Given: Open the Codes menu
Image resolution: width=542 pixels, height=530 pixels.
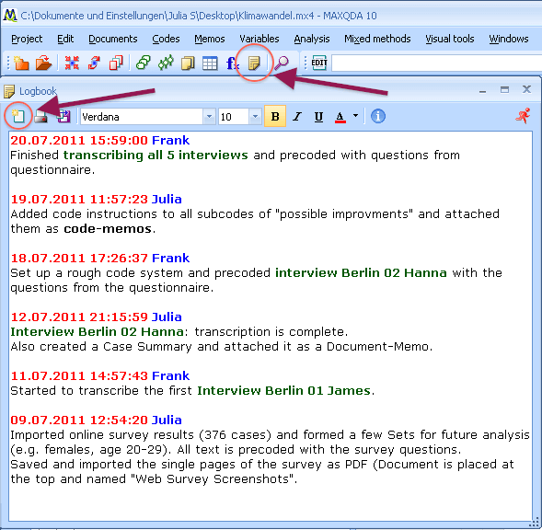Looking at the screenshot, I should click(x=166, y=39).
